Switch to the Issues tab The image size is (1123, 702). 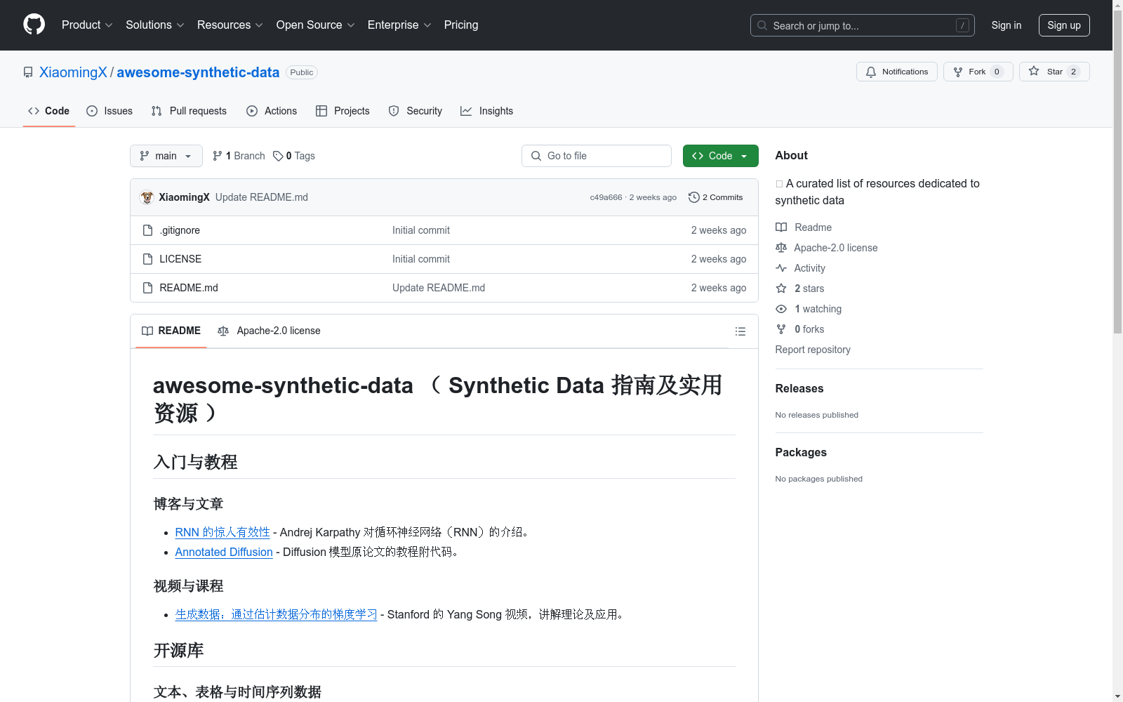tap(109, 111)
